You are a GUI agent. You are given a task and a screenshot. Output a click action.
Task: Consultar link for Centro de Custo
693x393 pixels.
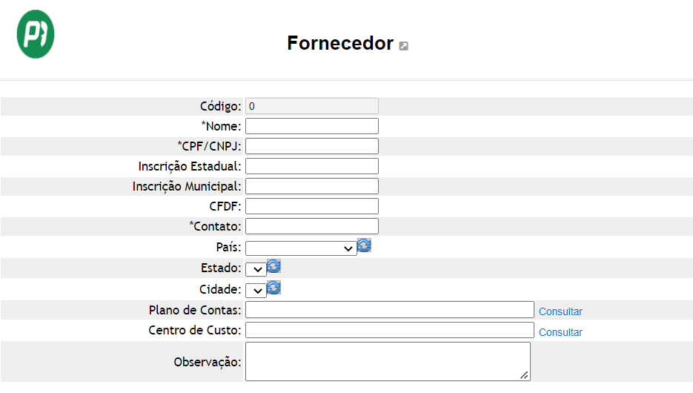coord(560,332)
